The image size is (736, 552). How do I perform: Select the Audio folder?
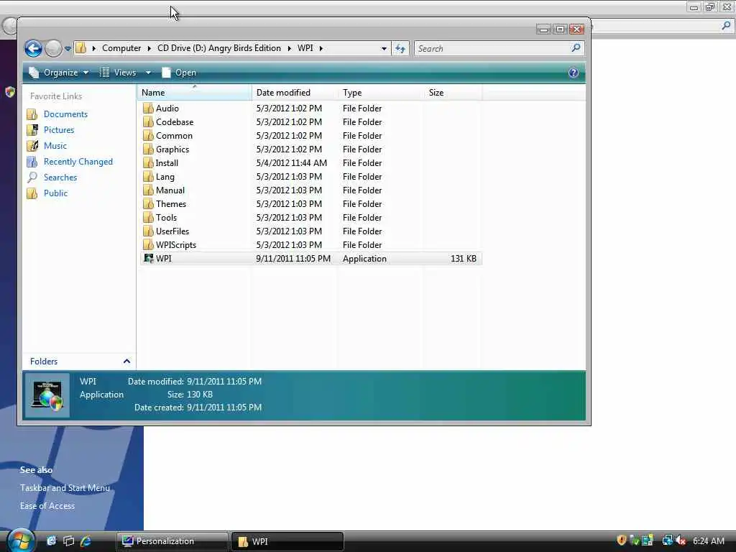pos(167,109)
